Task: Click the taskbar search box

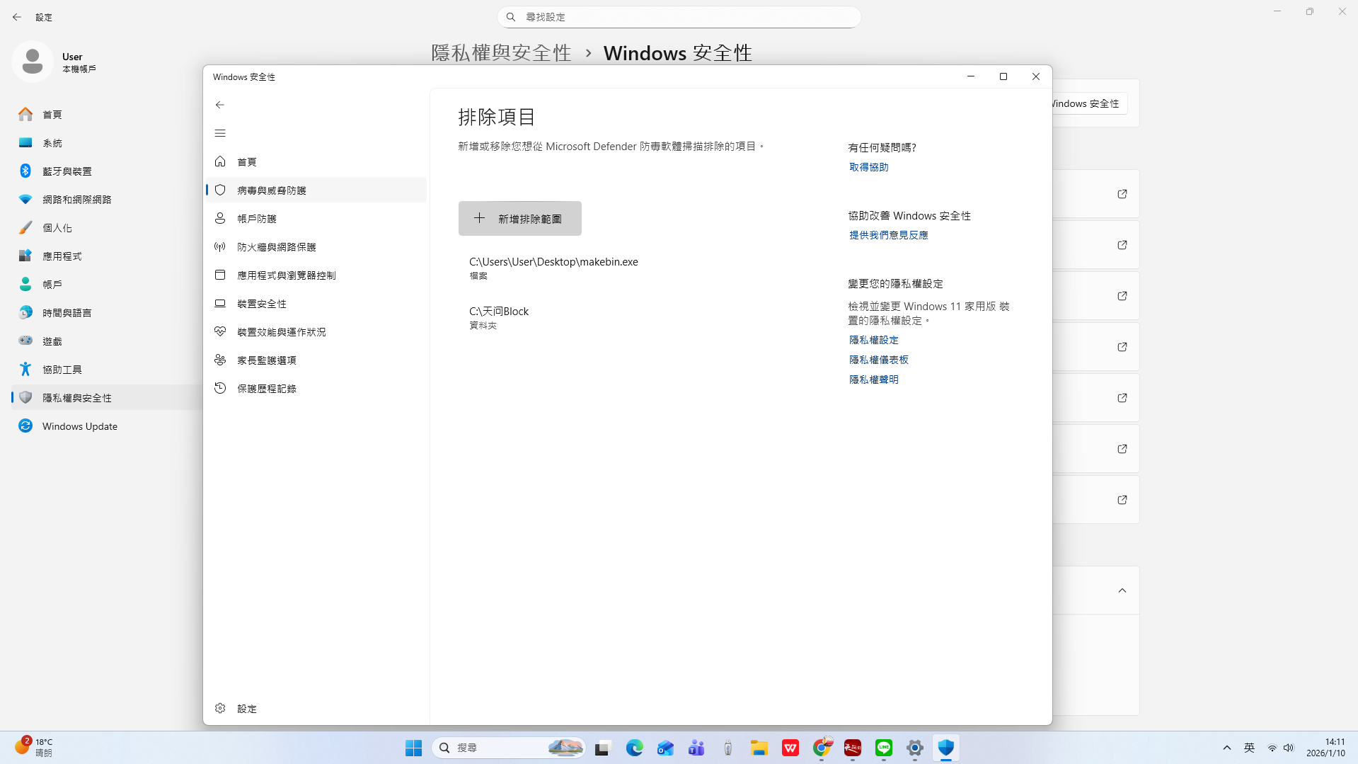Action: 509,748
